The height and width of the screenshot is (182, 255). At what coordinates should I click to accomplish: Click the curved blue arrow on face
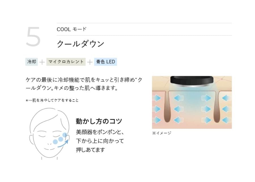coord(63,144)
